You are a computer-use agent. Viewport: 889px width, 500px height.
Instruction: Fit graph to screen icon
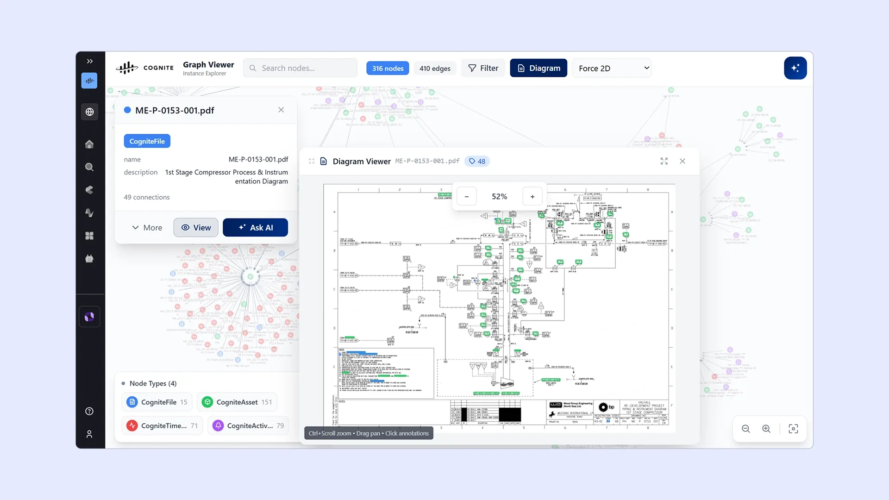pos(793,429)
